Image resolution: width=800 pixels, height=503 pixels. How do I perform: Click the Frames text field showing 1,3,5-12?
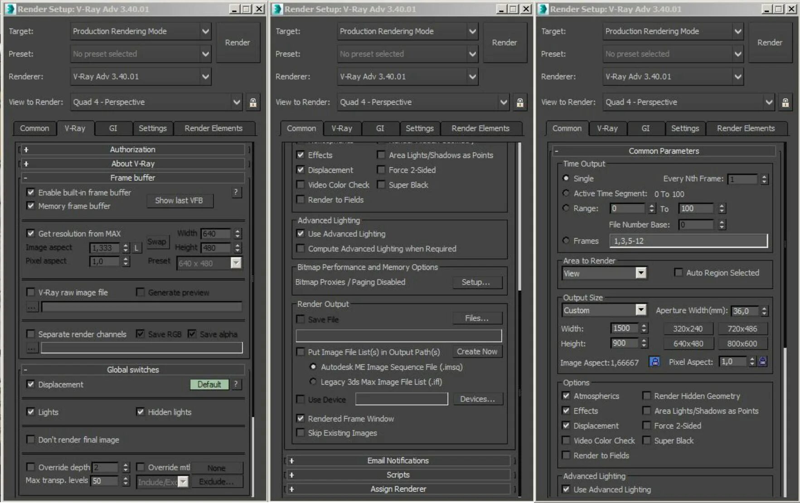[x=688, y=240]
